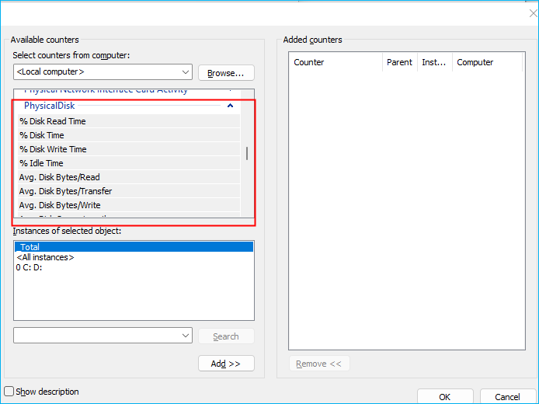Click the Browse... button
The width and height of the screenshot is (539, 404).
(x=226, y=73)
